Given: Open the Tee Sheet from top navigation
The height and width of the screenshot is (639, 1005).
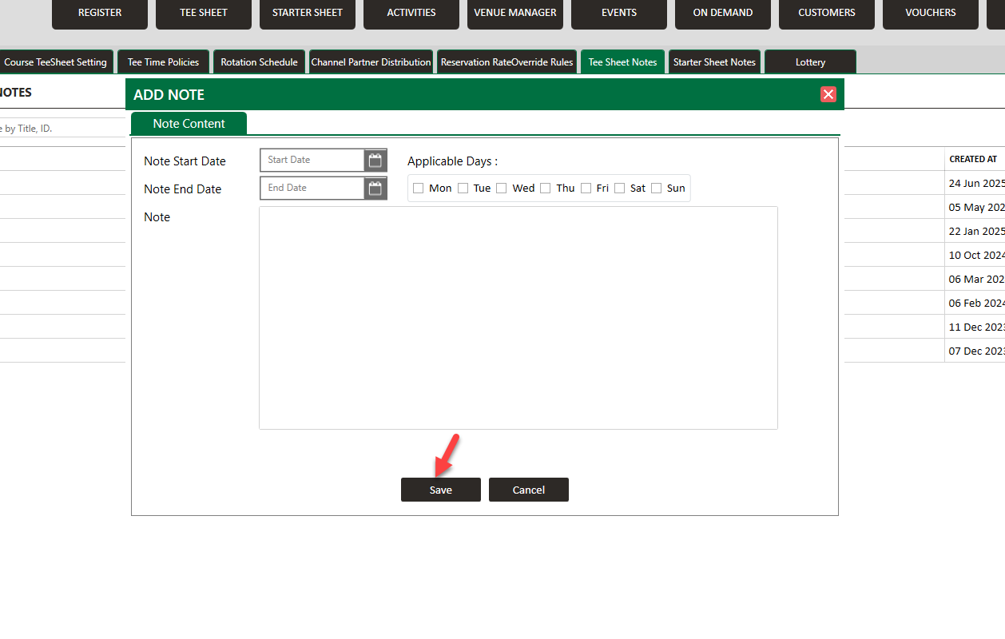Looking at the screenshot, I should tap(204, 14).
